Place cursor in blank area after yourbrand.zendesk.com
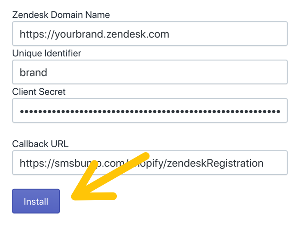 pyautogui.click(x=227, y=34)
